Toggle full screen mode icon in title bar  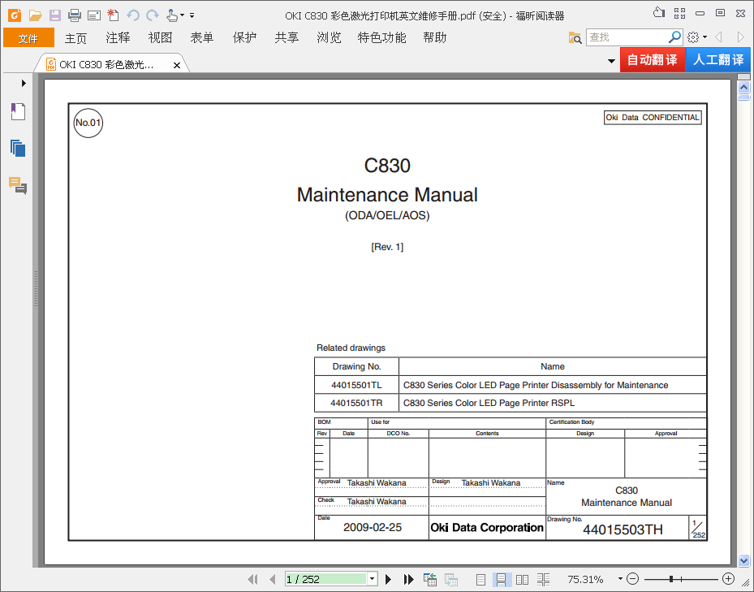click(x=679, y=14)
